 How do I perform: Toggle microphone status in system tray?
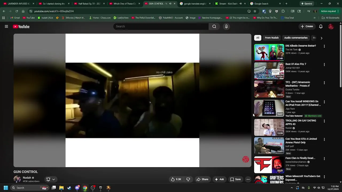(x=309, y=188)
